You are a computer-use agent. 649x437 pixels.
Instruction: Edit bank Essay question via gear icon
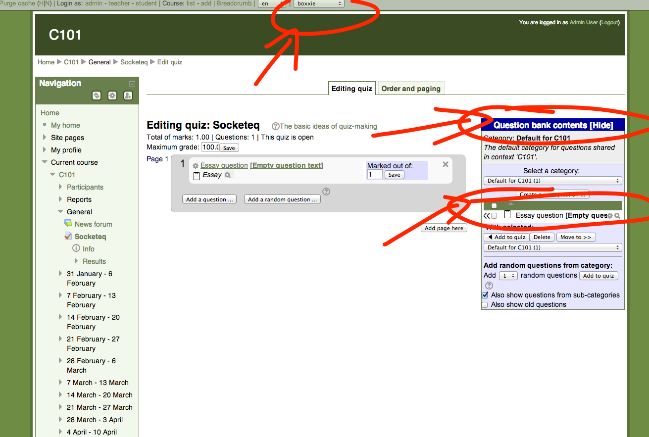610,216
